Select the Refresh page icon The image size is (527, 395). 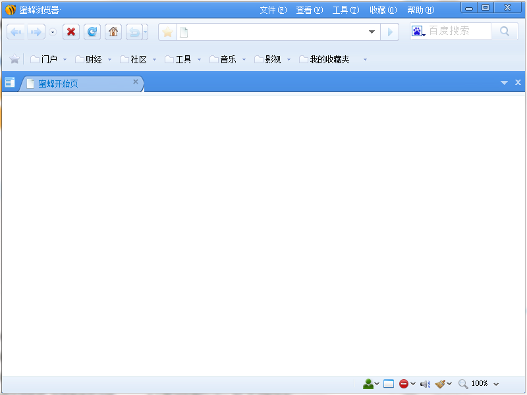(92, 32)
